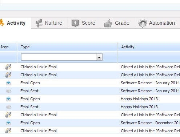The height and width of the screenshot is (137, 180).
Task: Click the Automation gear icon
Action: coord(142,23)
